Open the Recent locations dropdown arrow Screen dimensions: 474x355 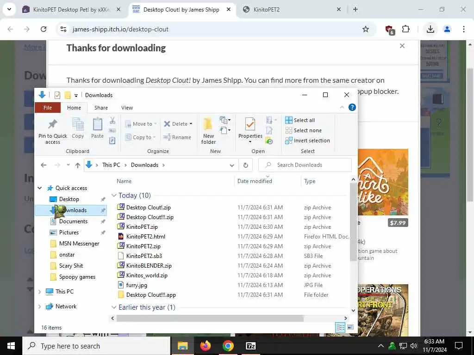[x=68, y=165]
